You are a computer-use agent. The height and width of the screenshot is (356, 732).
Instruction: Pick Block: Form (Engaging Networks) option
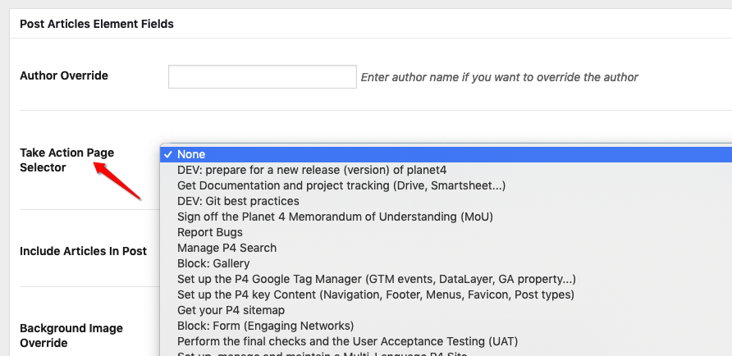[446, 326]
